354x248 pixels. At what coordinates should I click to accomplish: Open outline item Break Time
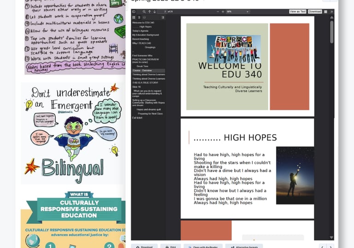pos(142,66)
